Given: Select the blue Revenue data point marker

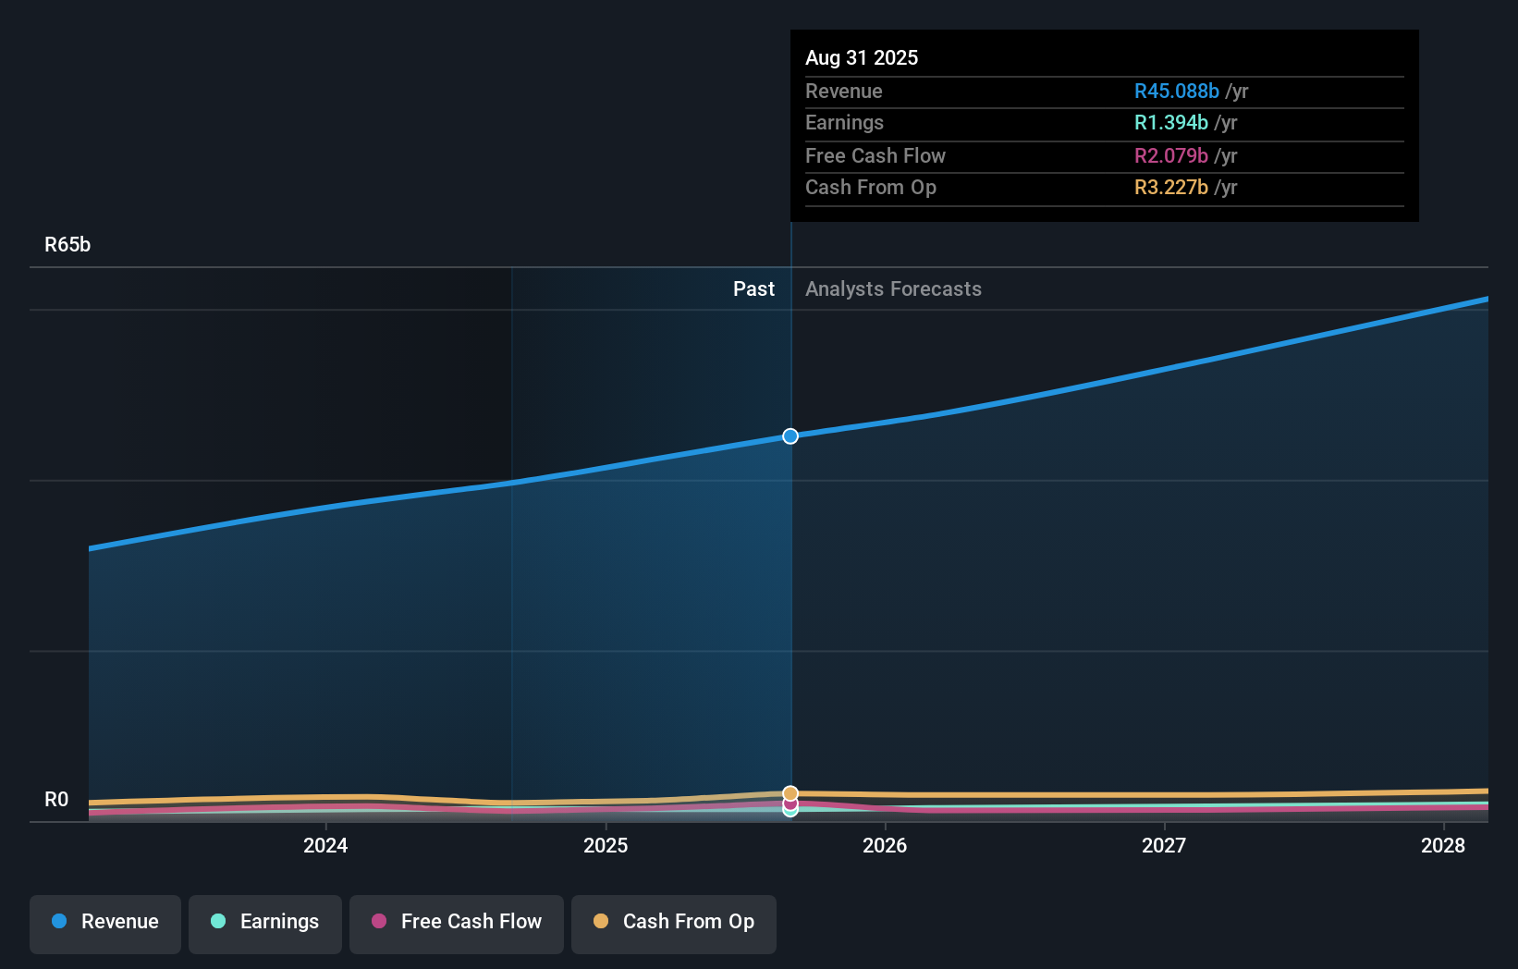Looking at the screenshot, I should [x=790, y=435].
